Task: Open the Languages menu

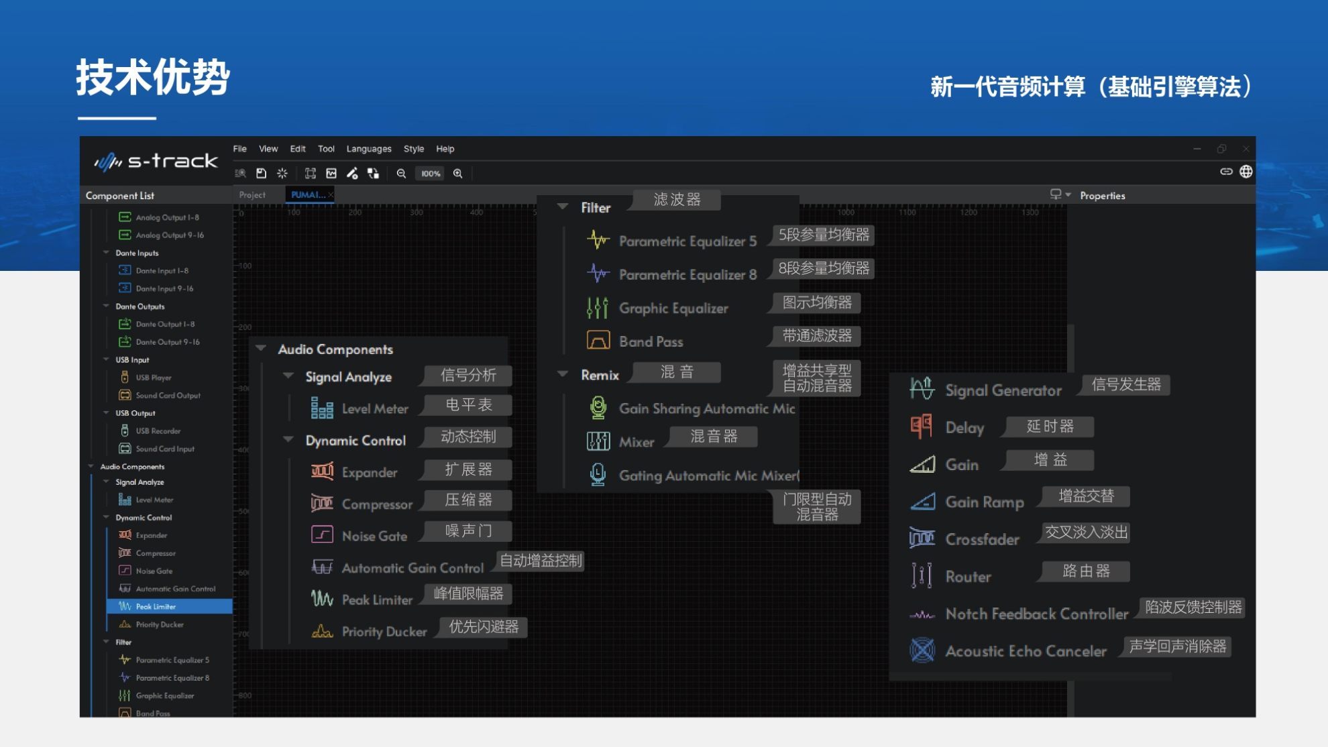Action: pos(368,148)
